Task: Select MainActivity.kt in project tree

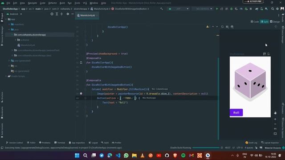Action: point(26,45)
